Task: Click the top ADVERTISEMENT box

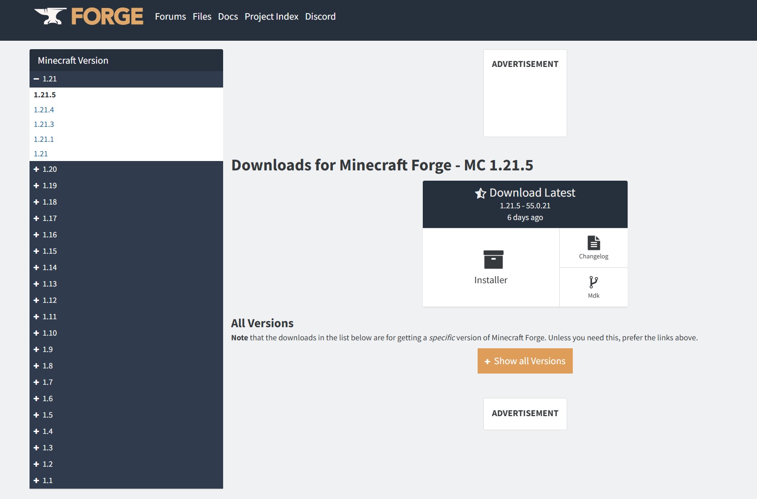Action: pyautogui.click(x=525, y=93)
